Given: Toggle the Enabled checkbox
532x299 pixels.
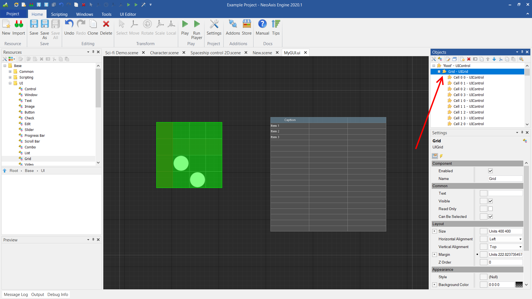Looking at the screenshot, I should 490,171.
